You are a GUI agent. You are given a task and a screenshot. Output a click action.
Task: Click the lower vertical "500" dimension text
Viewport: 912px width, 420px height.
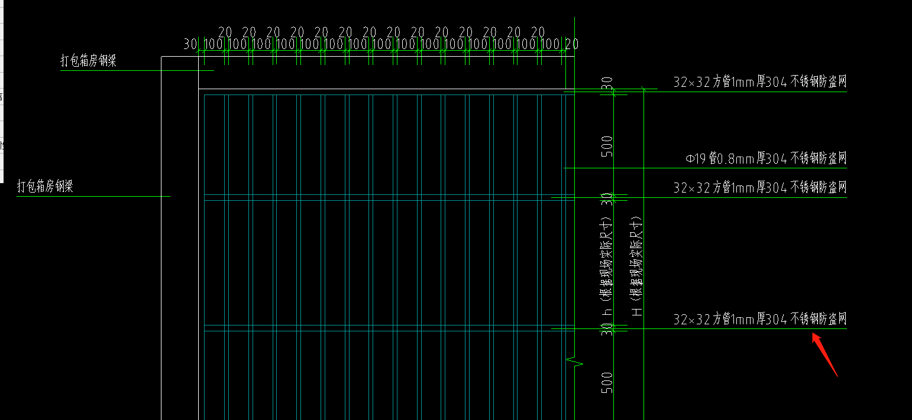[x=607, y=382]
